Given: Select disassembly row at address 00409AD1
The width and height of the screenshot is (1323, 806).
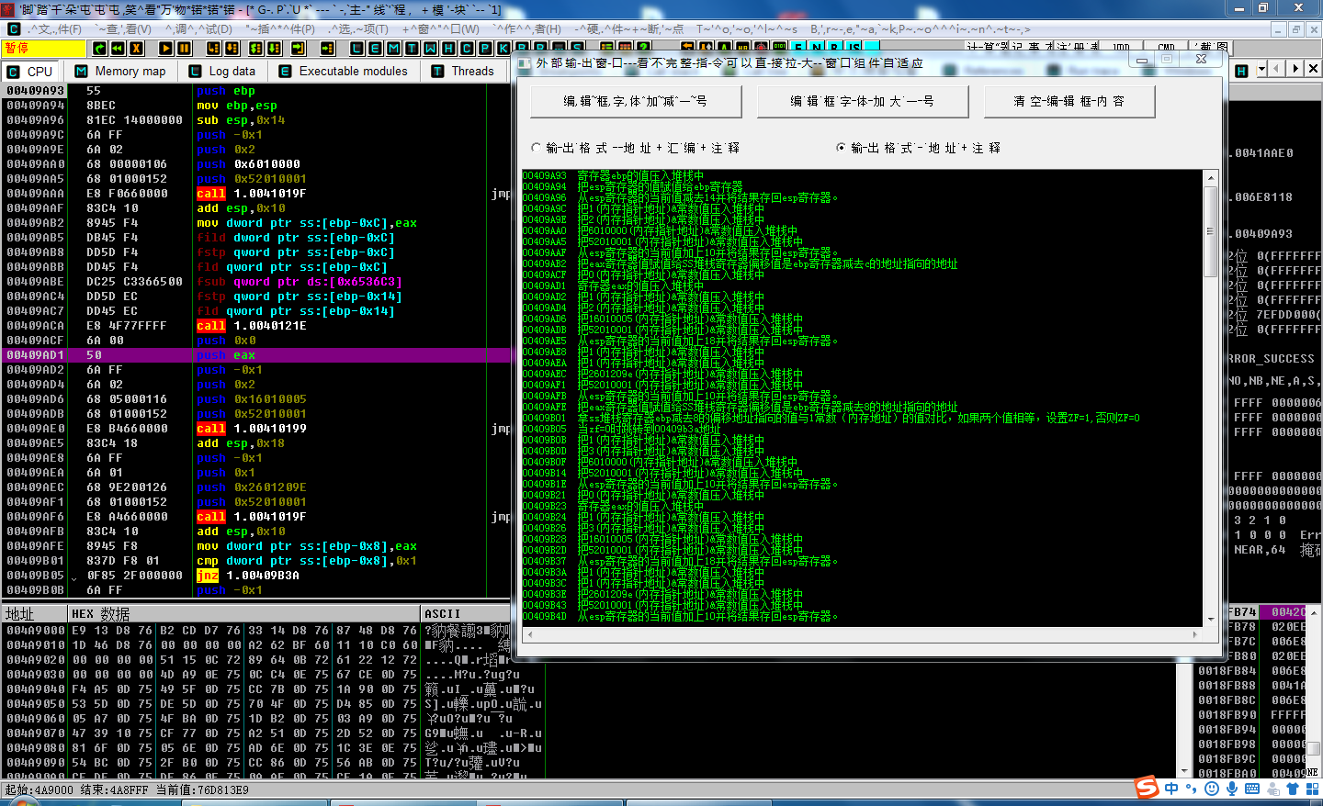Looking at the screenshot, I should pos(257,355).
